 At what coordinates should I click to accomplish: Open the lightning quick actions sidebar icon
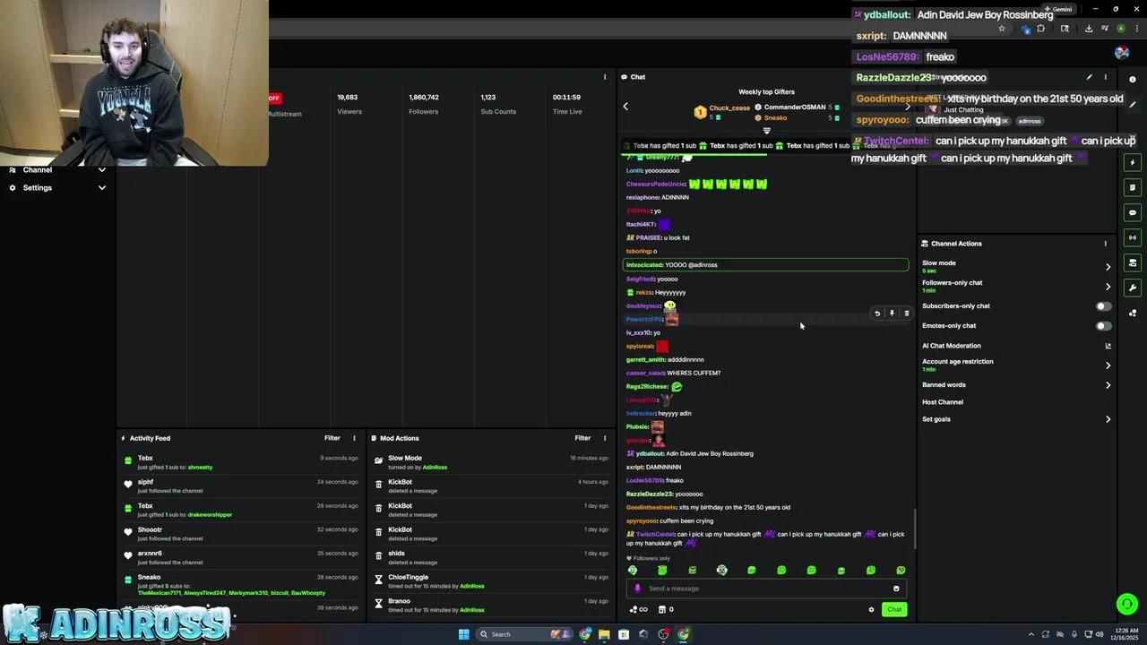pyautogui.click(x=1133, y=163)
